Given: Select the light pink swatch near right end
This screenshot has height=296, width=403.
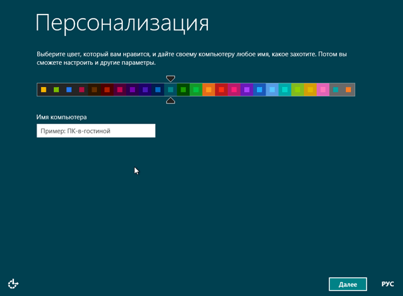Looking at the screenshot, I should tap(323, 90).
